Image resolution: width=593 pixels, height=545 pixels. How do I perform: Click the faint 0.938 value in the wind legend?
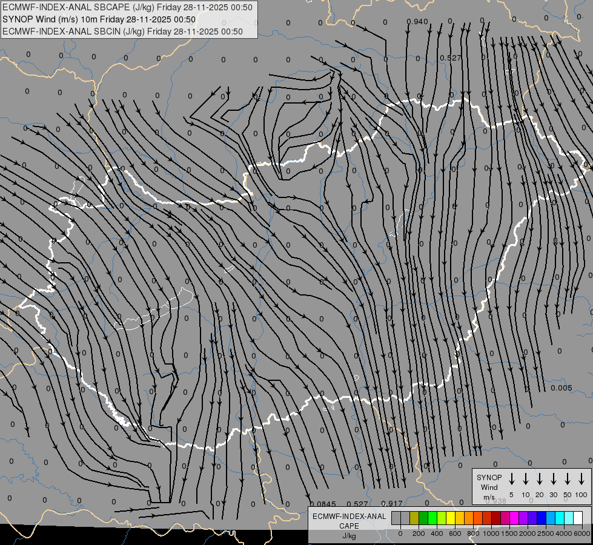(x=496, y=501)
